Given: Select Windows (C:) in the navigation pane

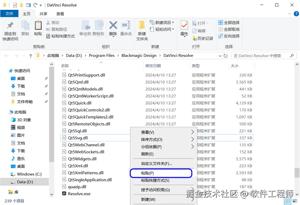Looking at the screenshot, I should (26, 174).
